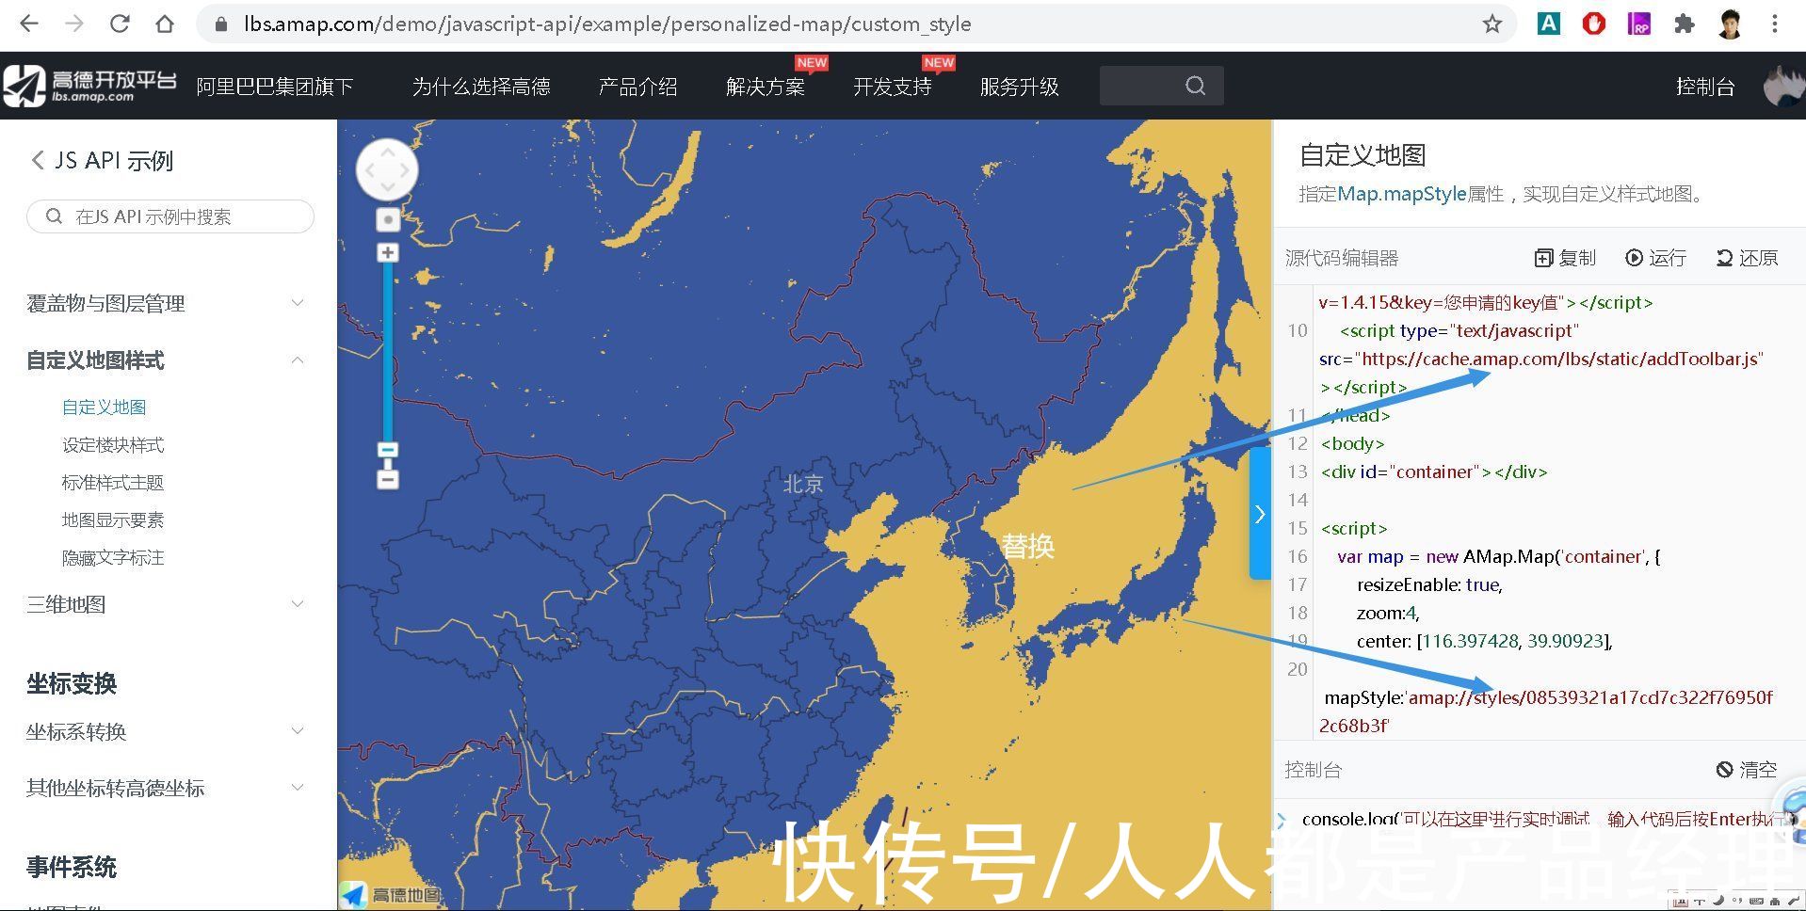Open the 服务升级 menu
The width and height of the screenshot is (1806, 911).
(x=1019, y=87)
